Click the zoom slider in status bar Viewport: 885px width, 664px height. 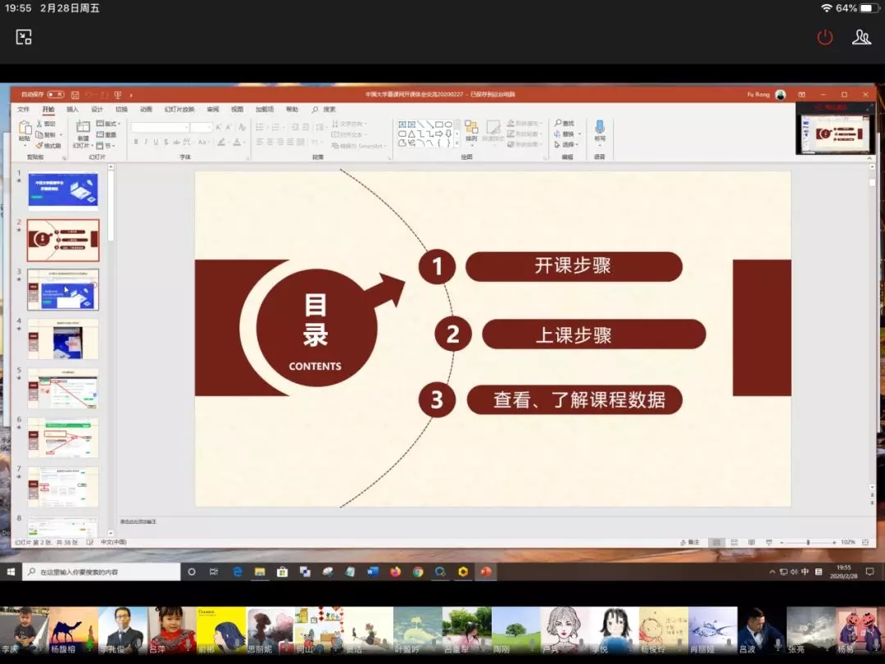[x=808, y=543]
